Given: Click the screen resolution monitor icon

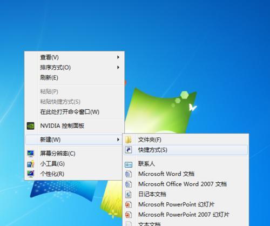Looking at the screenshot, I should click(31, 154).
